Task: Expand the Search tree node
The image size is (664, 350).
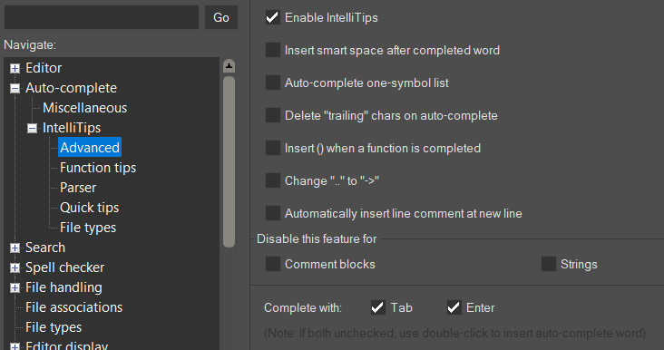Action: [15, 248]
